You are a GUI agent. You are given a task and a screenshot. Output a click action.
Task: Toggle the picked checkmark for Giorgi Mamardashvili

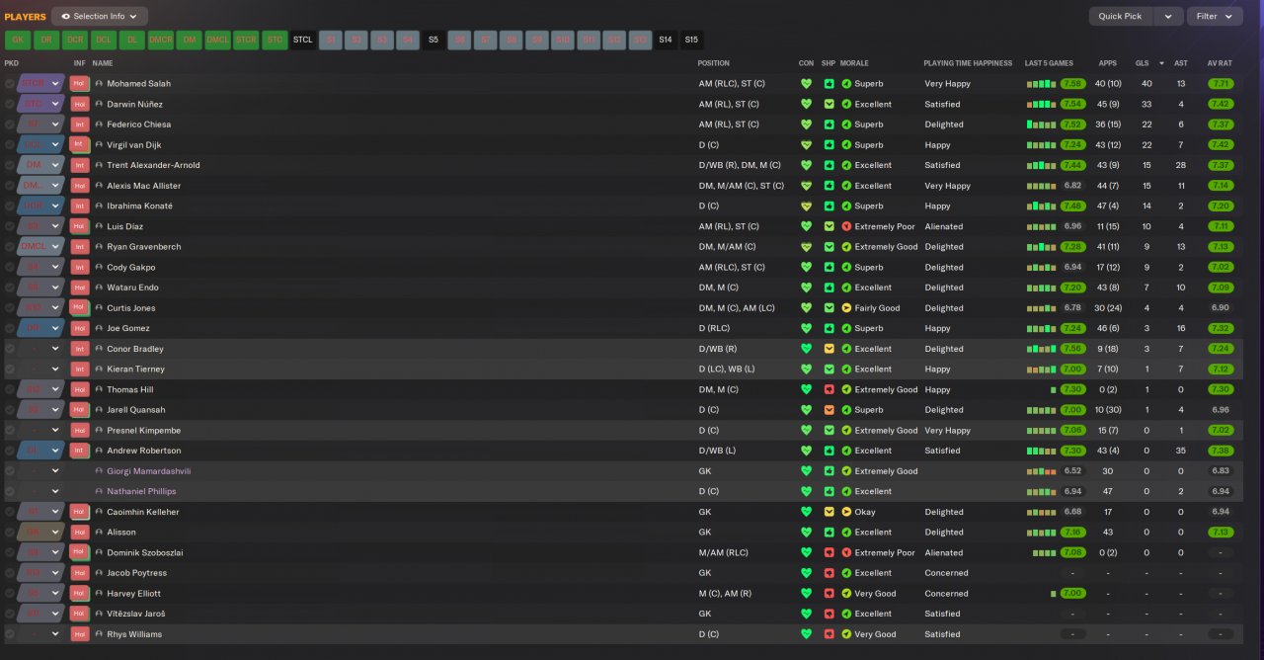pyautogui.click(x=10, y=471)
